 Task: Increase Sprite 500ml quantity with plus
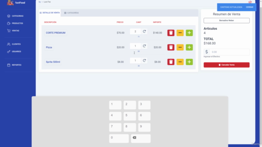[189, 62]
